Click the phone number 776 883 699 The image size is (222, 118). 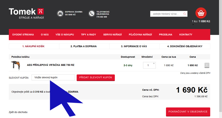[102, 17]
